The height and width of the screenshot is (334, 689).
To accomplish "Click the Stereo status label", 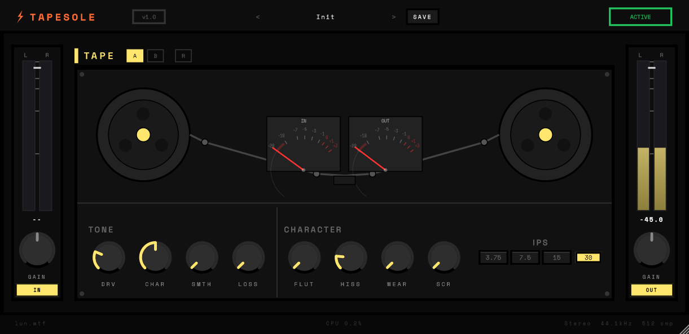I will coord(578,323).
